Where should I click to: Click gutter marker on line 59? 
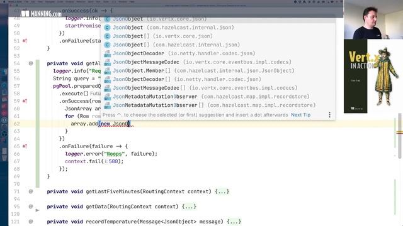click(x=25, y=101)
